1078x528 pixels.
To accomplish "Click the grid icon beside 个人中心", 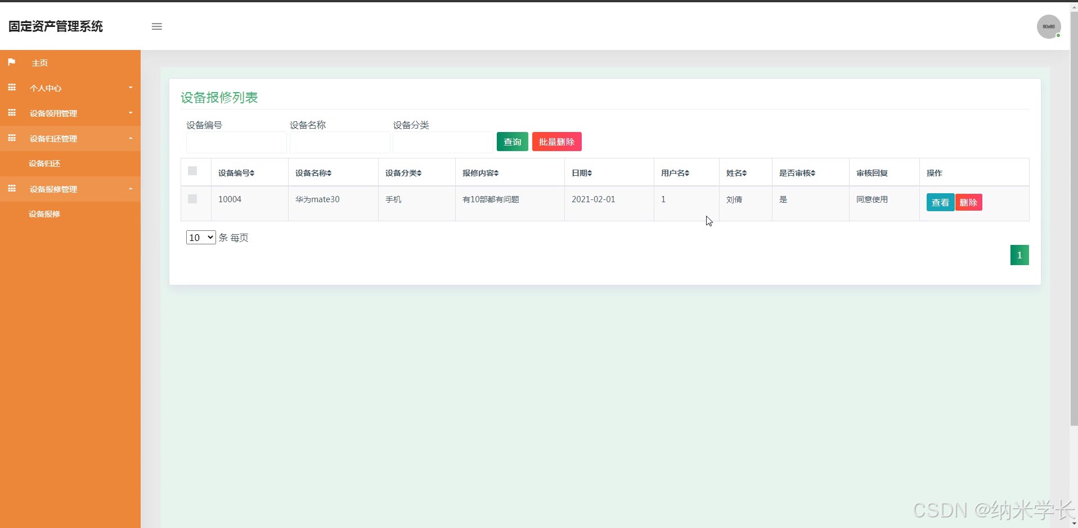I will click(x=11, y=88).
